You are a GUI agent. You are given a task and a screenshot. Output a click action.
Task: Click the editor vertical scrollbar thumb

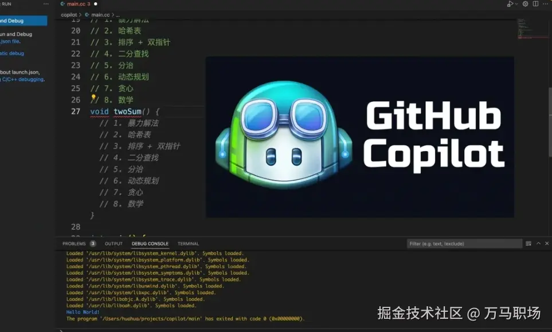[x=550, y=121]
